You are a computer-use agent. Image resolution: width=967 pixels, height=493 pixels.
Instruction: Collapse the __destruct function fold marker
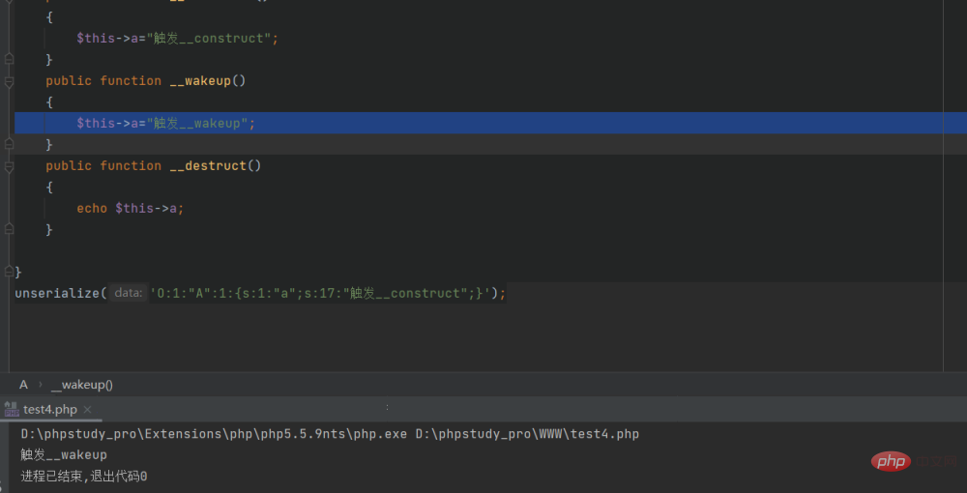coord(9,166)
